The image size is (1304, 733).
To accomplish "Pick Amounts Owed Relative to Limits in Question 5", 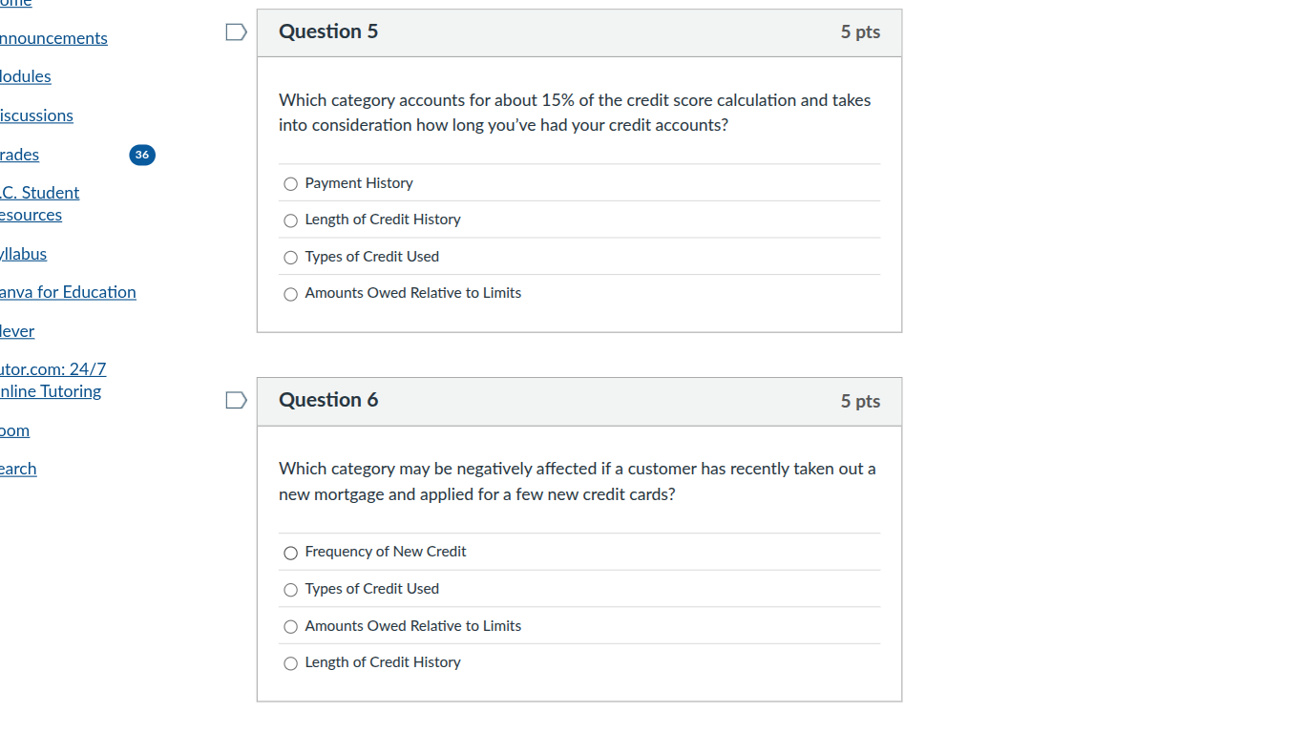I will [x=290, y=293].
